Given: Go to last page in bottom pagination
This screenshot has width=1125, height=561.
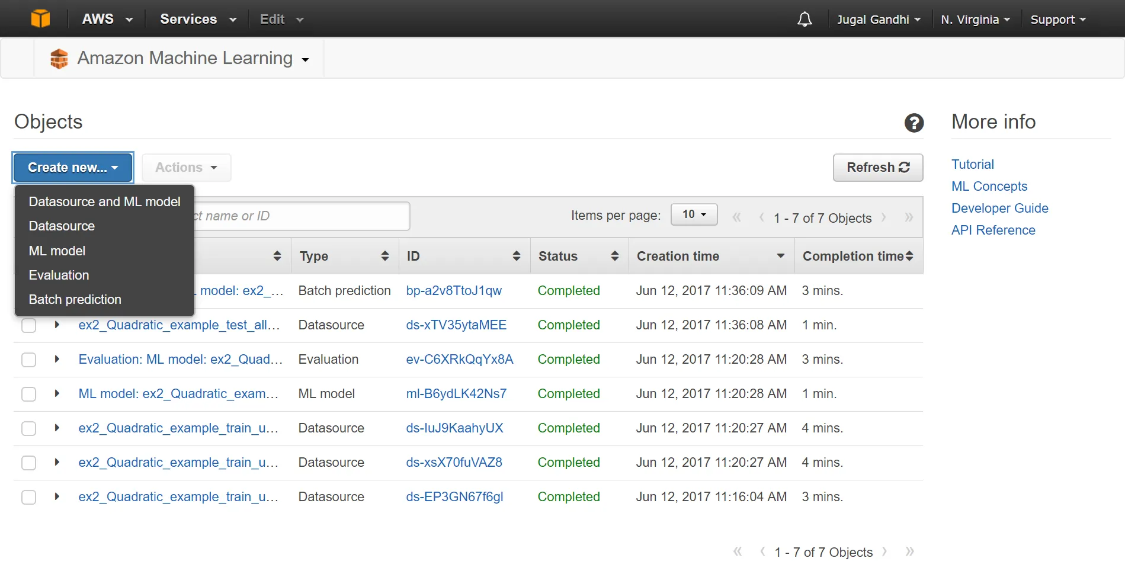Looking at the screenshot, I should click(x=910, y=552).
